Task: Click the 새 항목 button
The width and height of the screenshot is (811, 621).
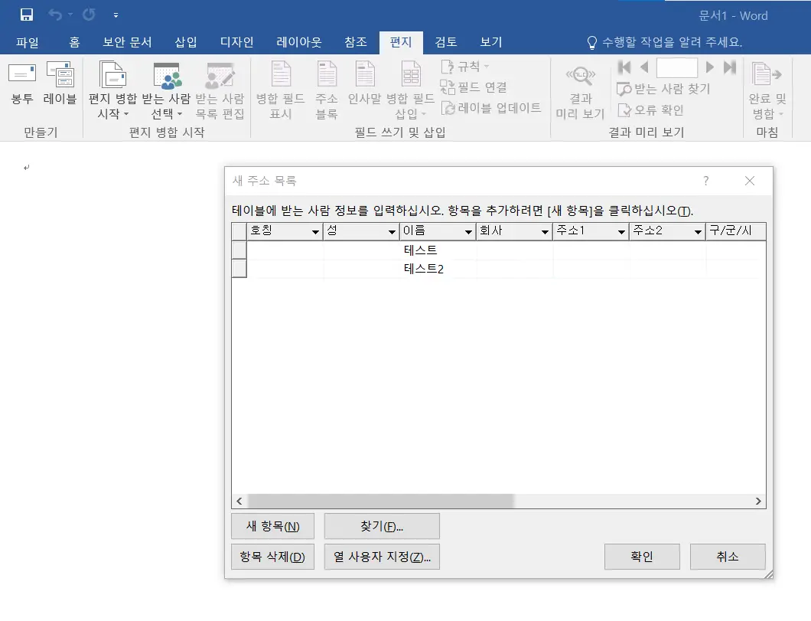Action: (272, 526)
